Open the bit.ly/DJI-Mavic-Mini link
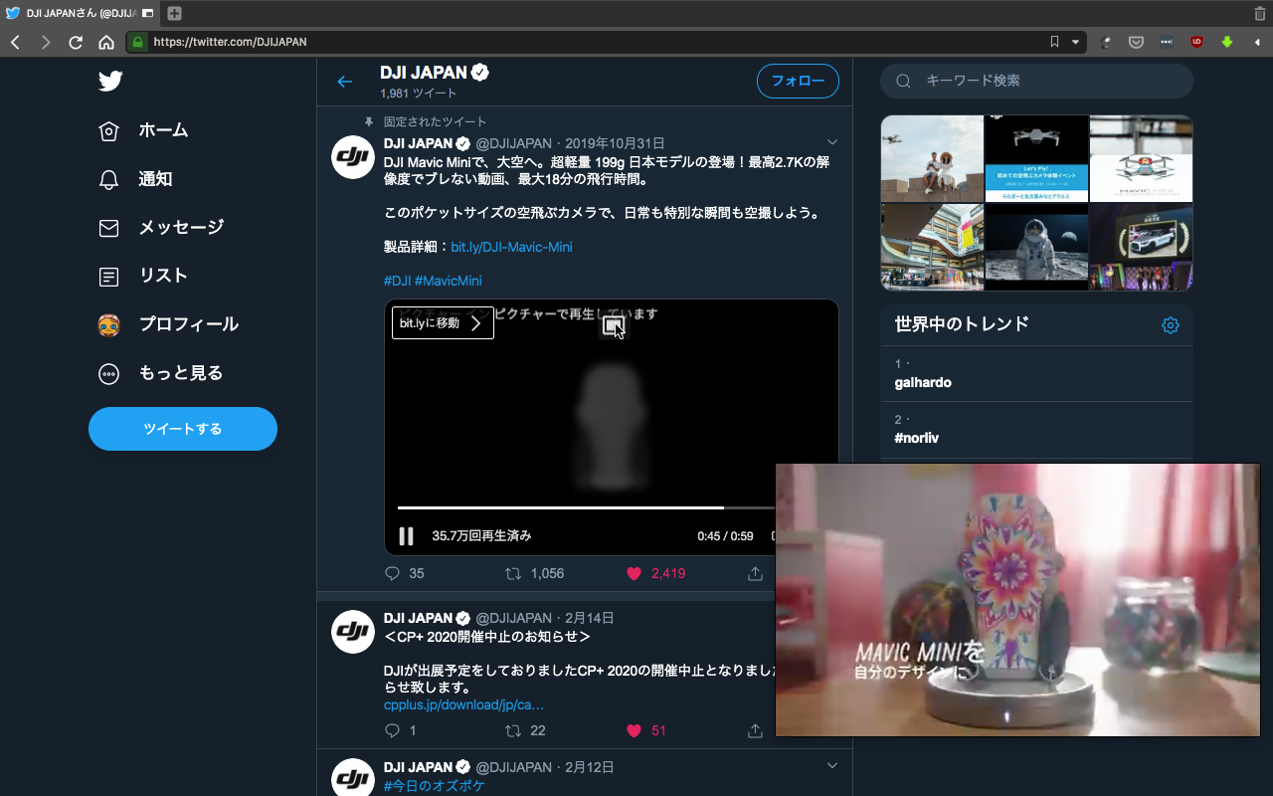1273x796 pixels. [x=511, y=247]
